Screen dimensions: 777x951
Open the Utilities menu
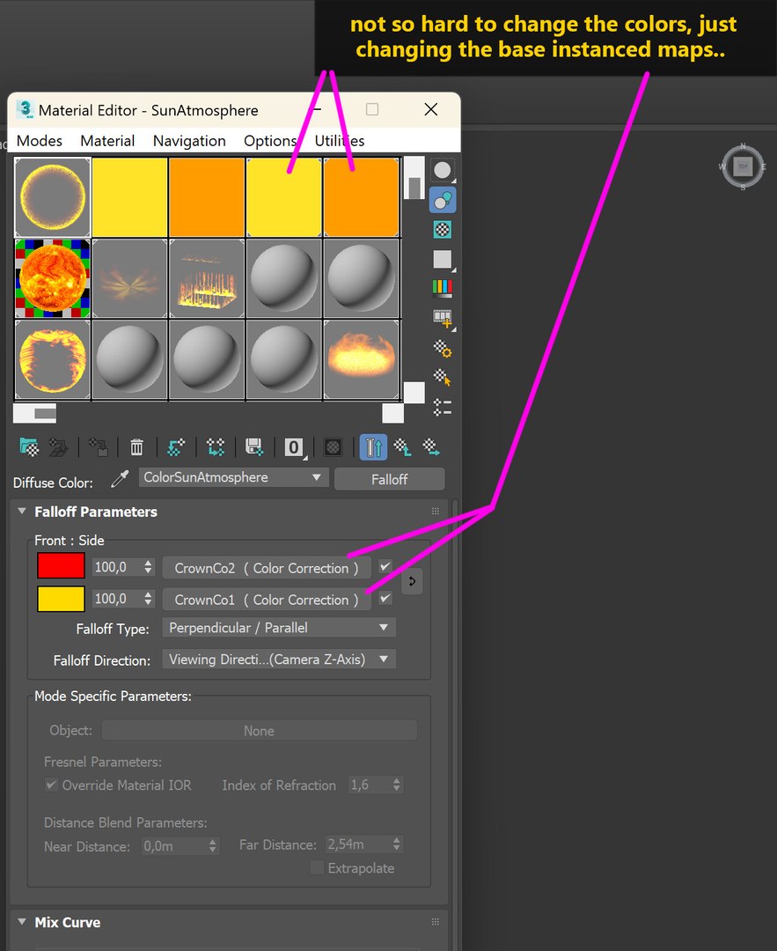click(x=340, y=141)
